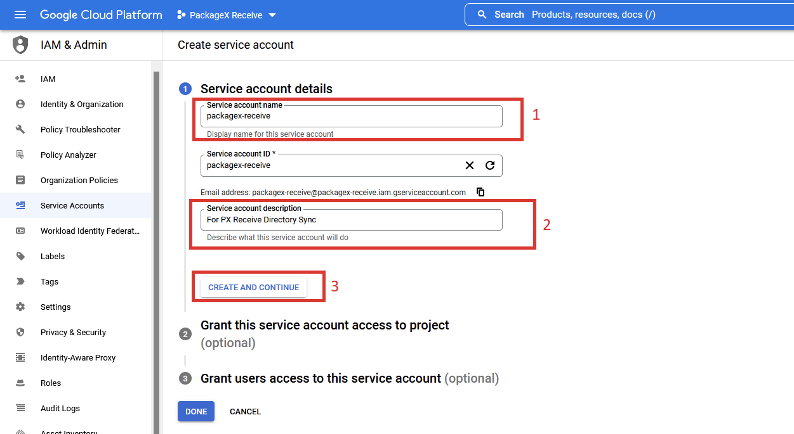This screenshot has width=794, height=434.
Task: Click the search magnifier icon
Action: 482,15
